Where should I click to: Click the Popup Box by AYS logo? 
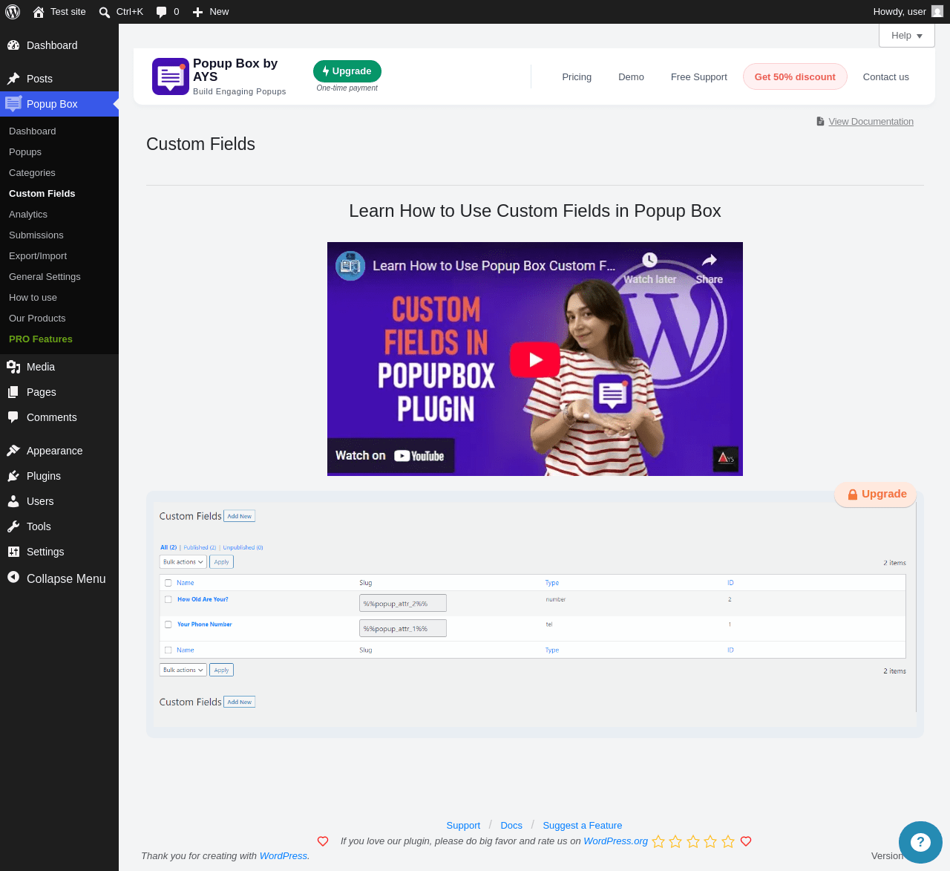coord(171,76)
